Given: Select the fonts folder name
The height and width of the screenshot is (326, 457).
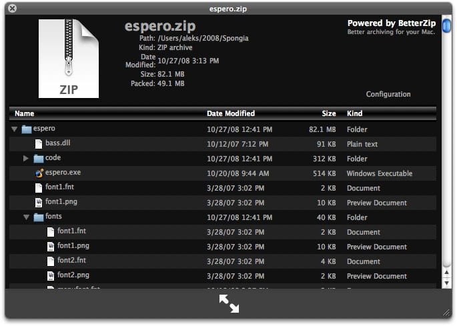Looking at the screenshot, I should click(x=53, y=216).
